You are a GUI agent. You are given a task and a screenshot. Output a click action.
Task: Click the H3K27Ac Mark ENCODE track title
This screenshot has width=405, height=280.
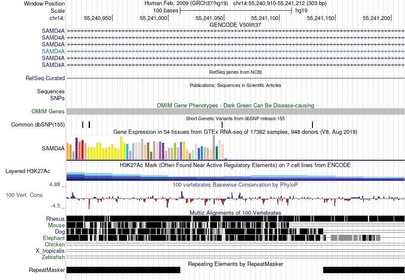click(235, 165)
